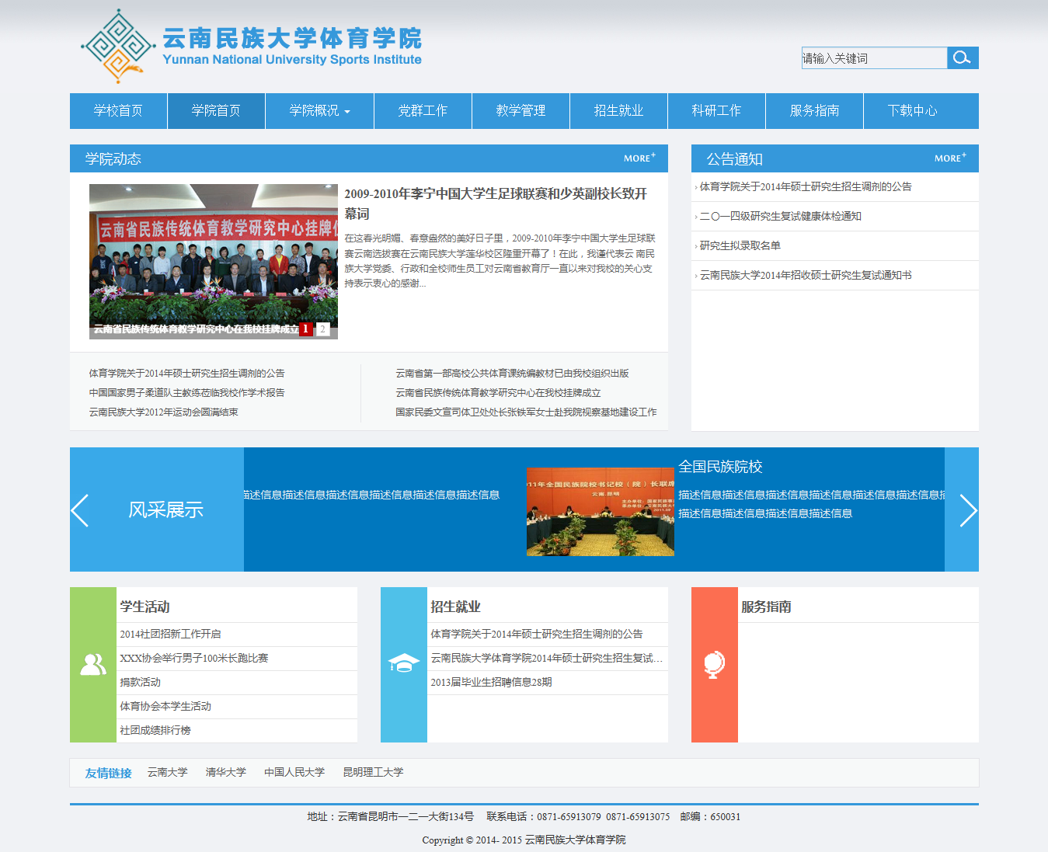
Task: Open 国家民委文宣司 张铁军 news link
Action: [x=526, y=412]
